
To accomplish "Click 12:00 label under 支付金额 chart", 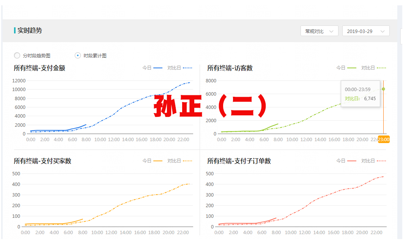I will 114,140.
